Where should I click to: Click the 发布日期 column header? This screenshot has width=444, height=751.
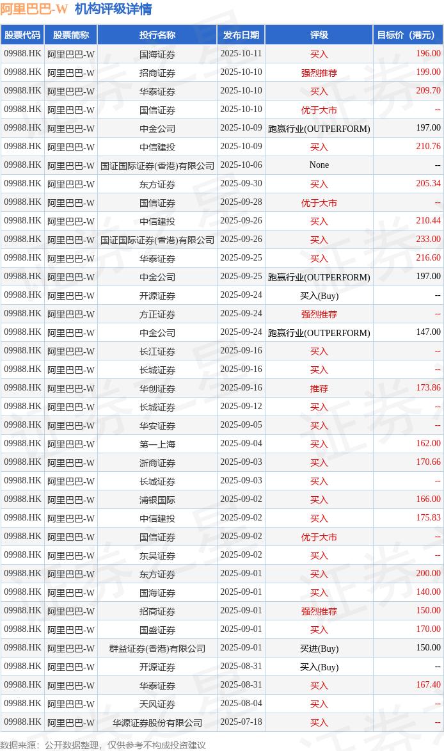[x=241, y=35]
